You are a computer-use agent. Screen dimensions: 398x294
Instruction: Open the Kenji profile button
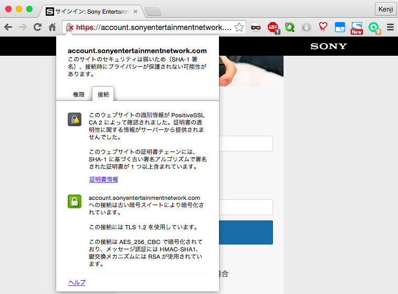385,9
